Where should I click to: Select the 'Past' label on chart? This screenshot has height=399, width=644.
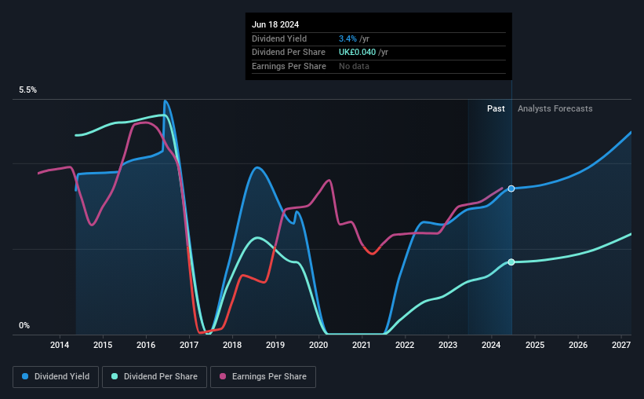point(496,108)
